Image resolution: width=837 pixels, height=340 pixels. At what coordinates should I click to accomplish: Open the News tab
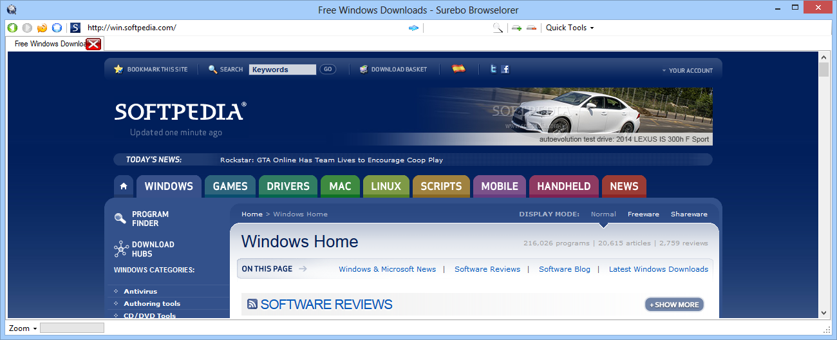(x=624, y=186)
